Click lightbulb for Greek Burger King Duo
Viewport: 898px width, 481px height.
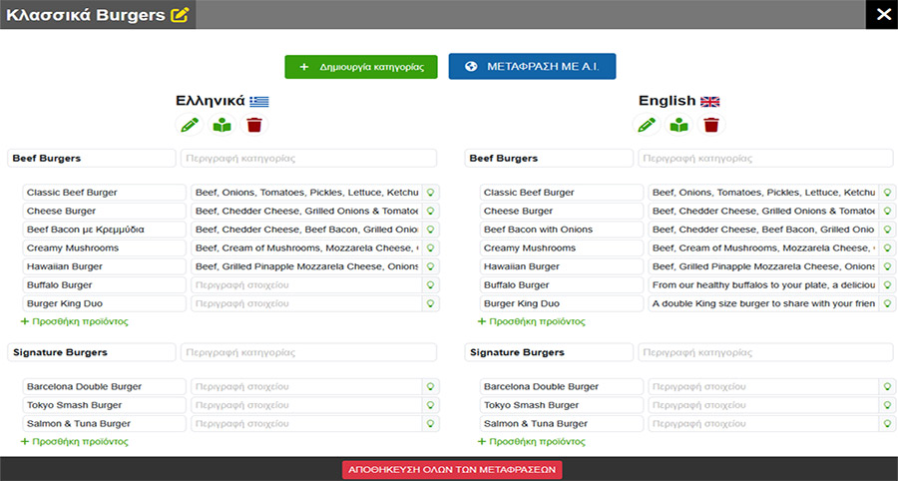pyautogui.click(x=431, y=303)
